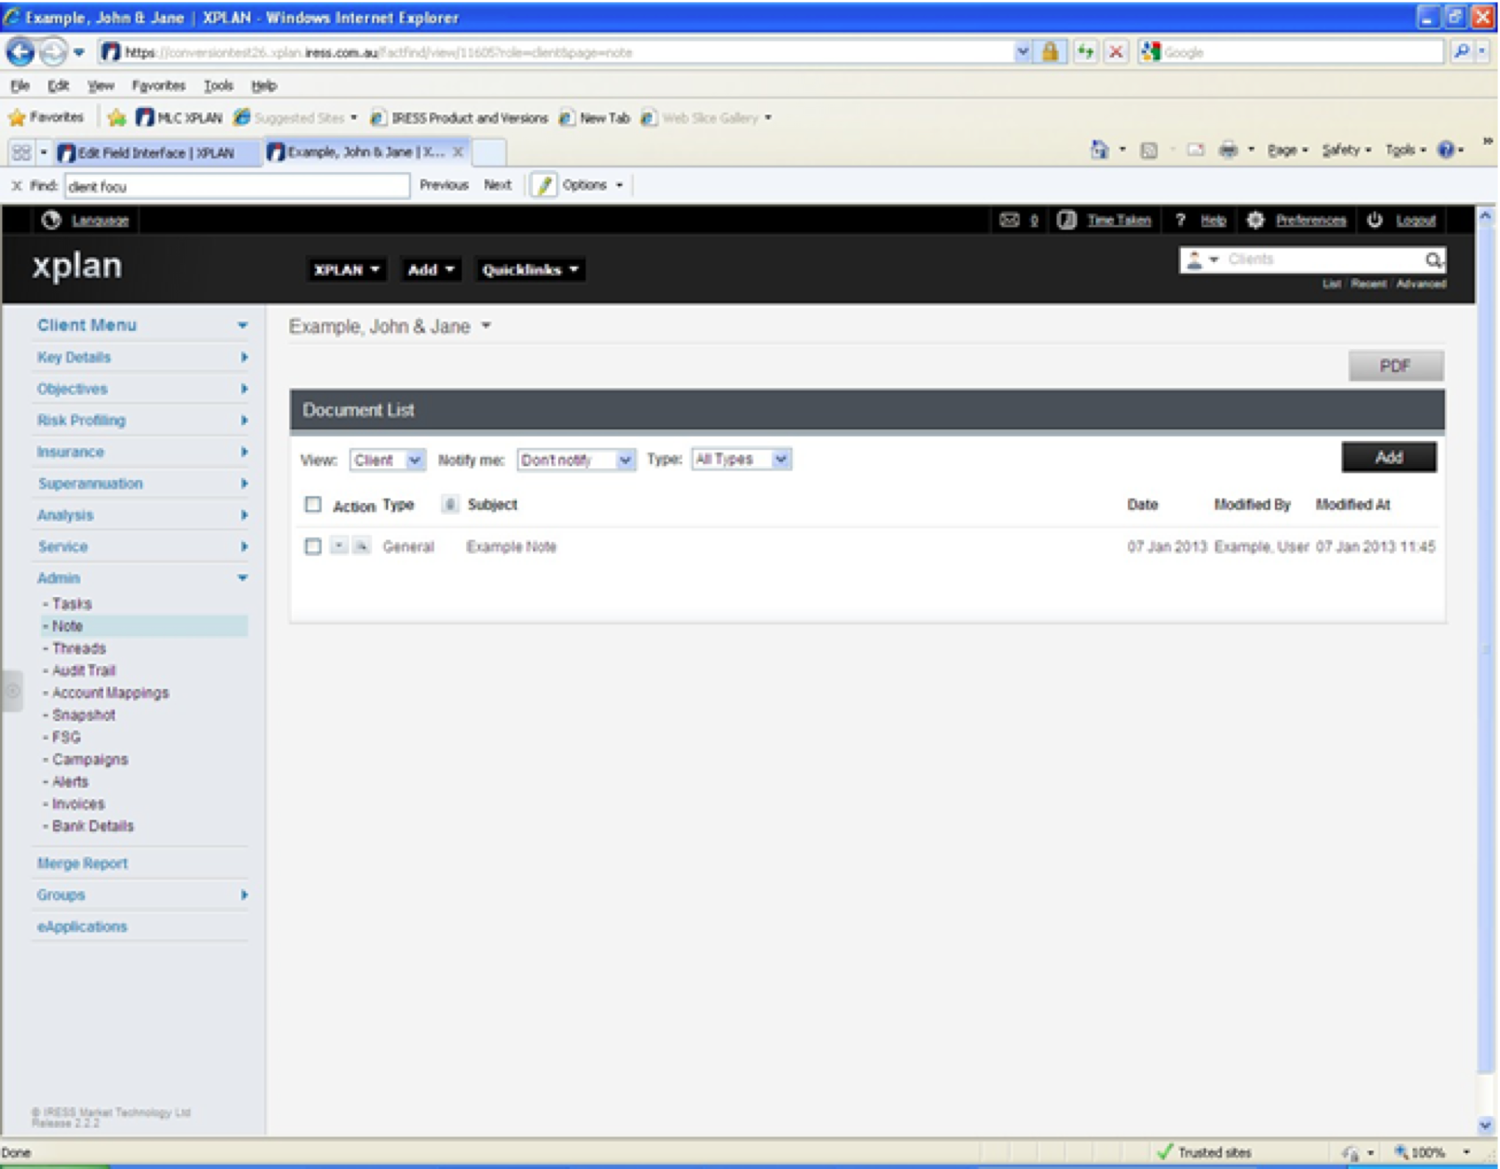Click the black Add document button
This screenshot has width=1500, height=1169.
point(1387,457)
